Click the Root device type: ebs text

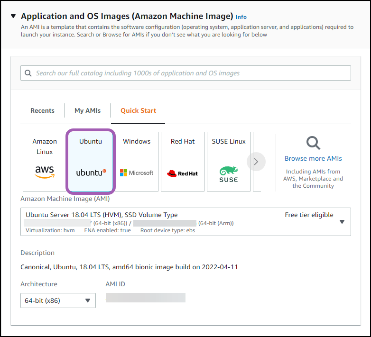pos(167,230)
